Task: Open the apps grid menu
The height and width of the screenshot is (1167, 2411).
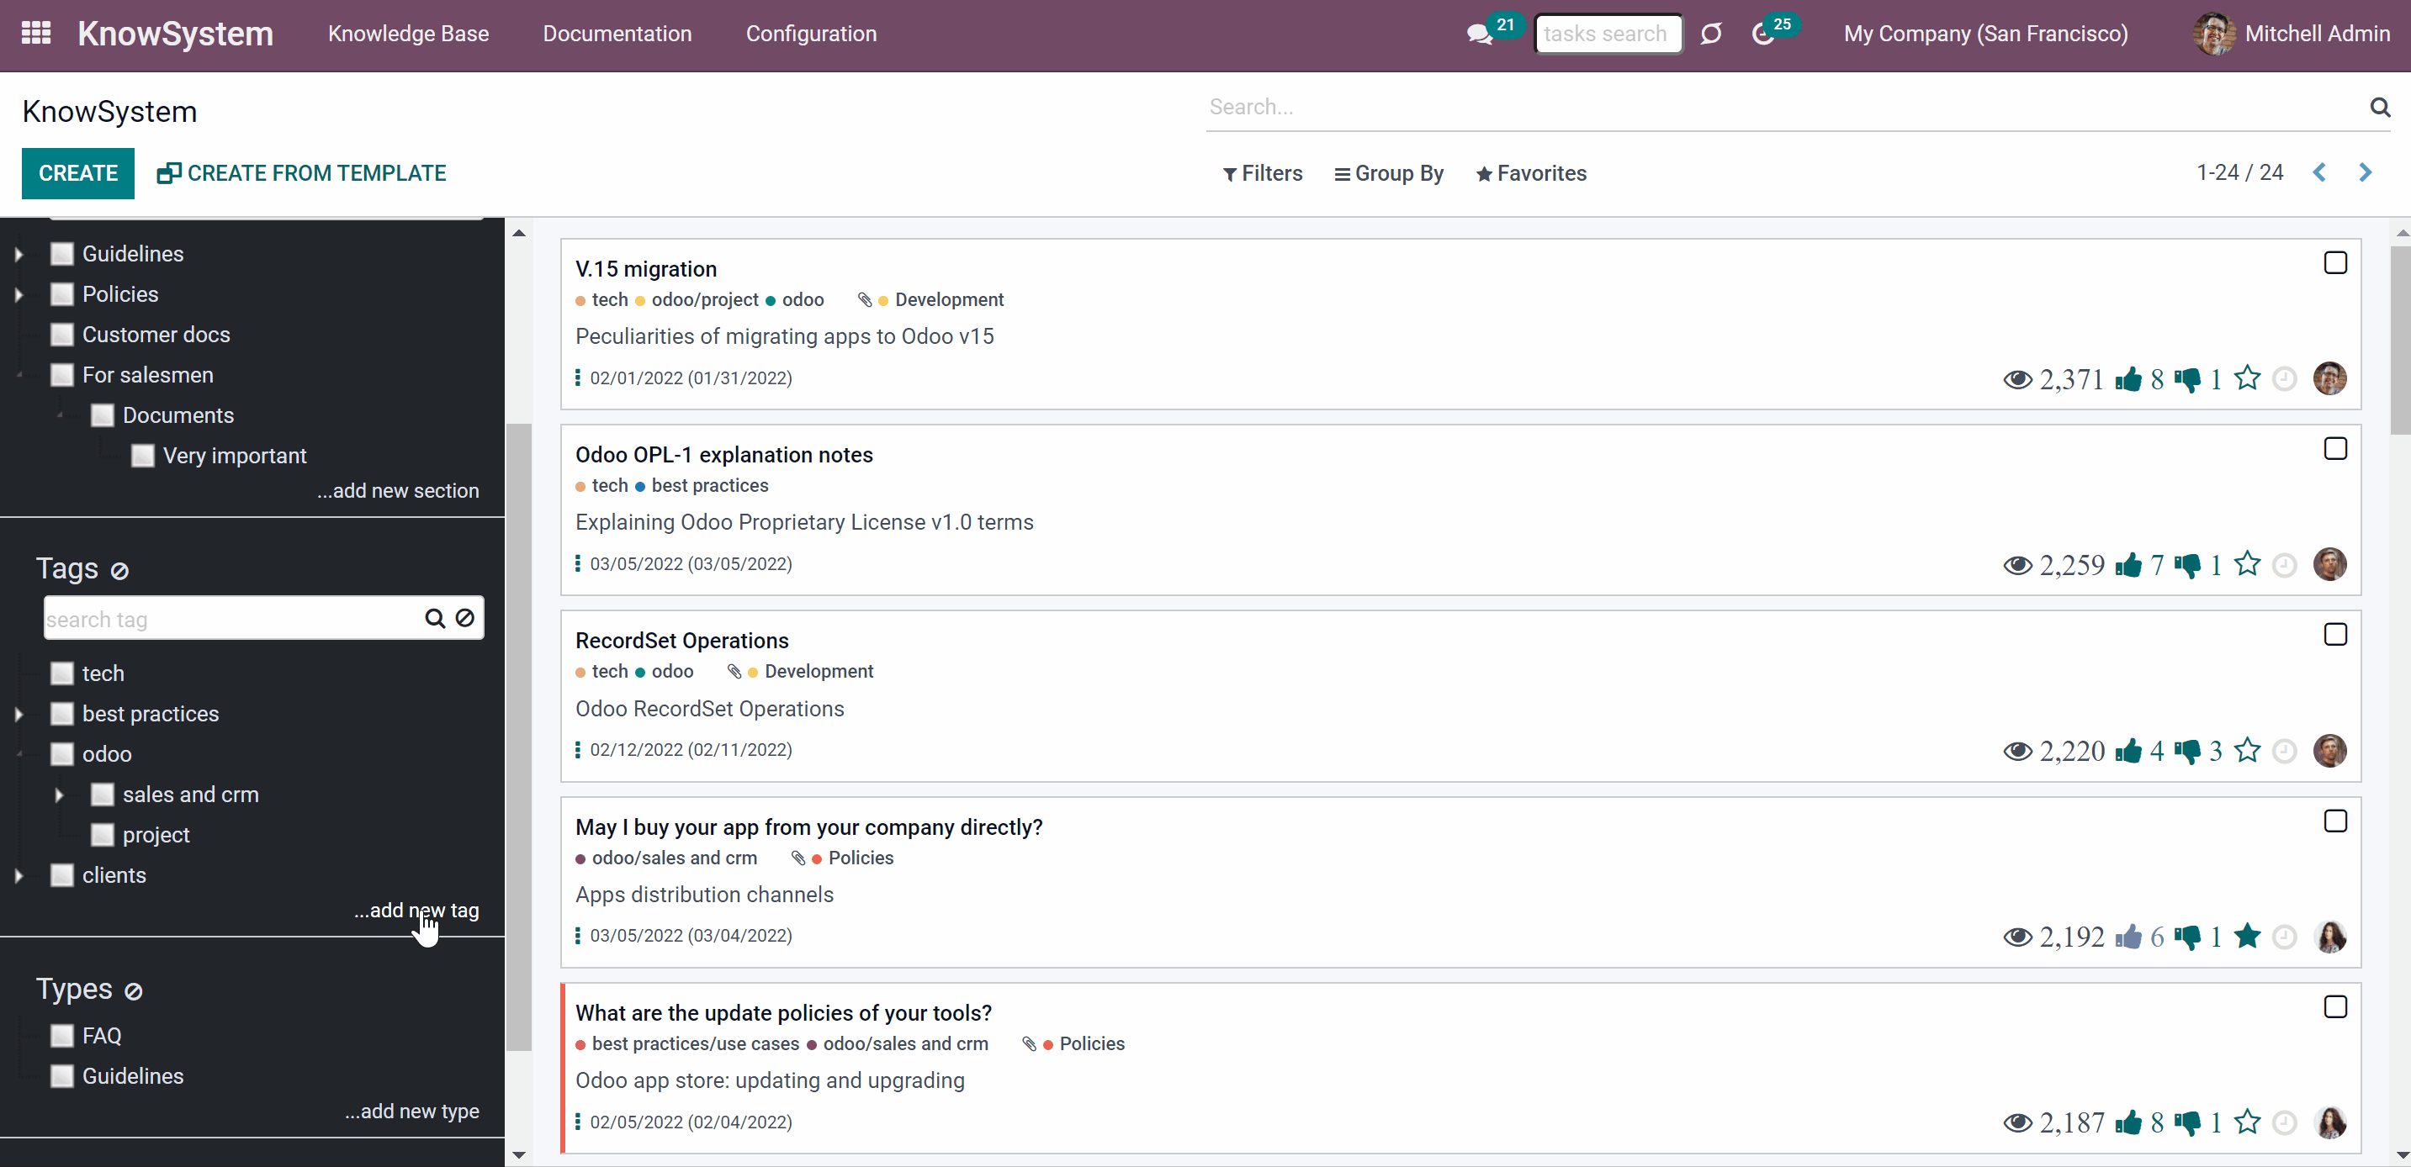Action: [35, 34]
